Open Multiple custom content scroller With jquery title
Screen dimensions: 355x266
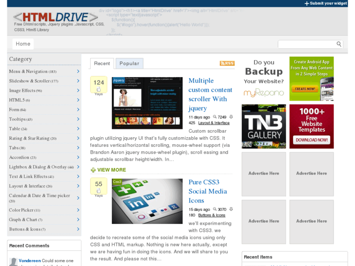click(x=210, y=94)
